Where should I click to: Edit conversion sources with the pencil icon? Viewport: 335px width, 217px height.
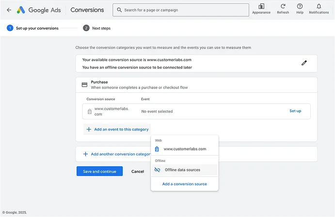tap(304, 63)
